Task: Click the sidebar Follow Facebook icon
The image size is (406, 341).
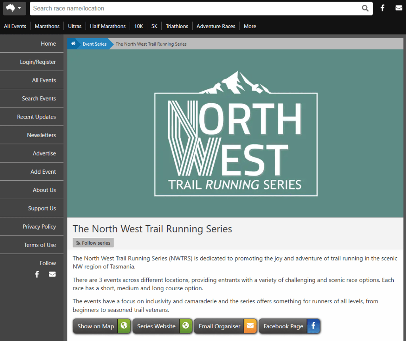Action: point(37,274)
